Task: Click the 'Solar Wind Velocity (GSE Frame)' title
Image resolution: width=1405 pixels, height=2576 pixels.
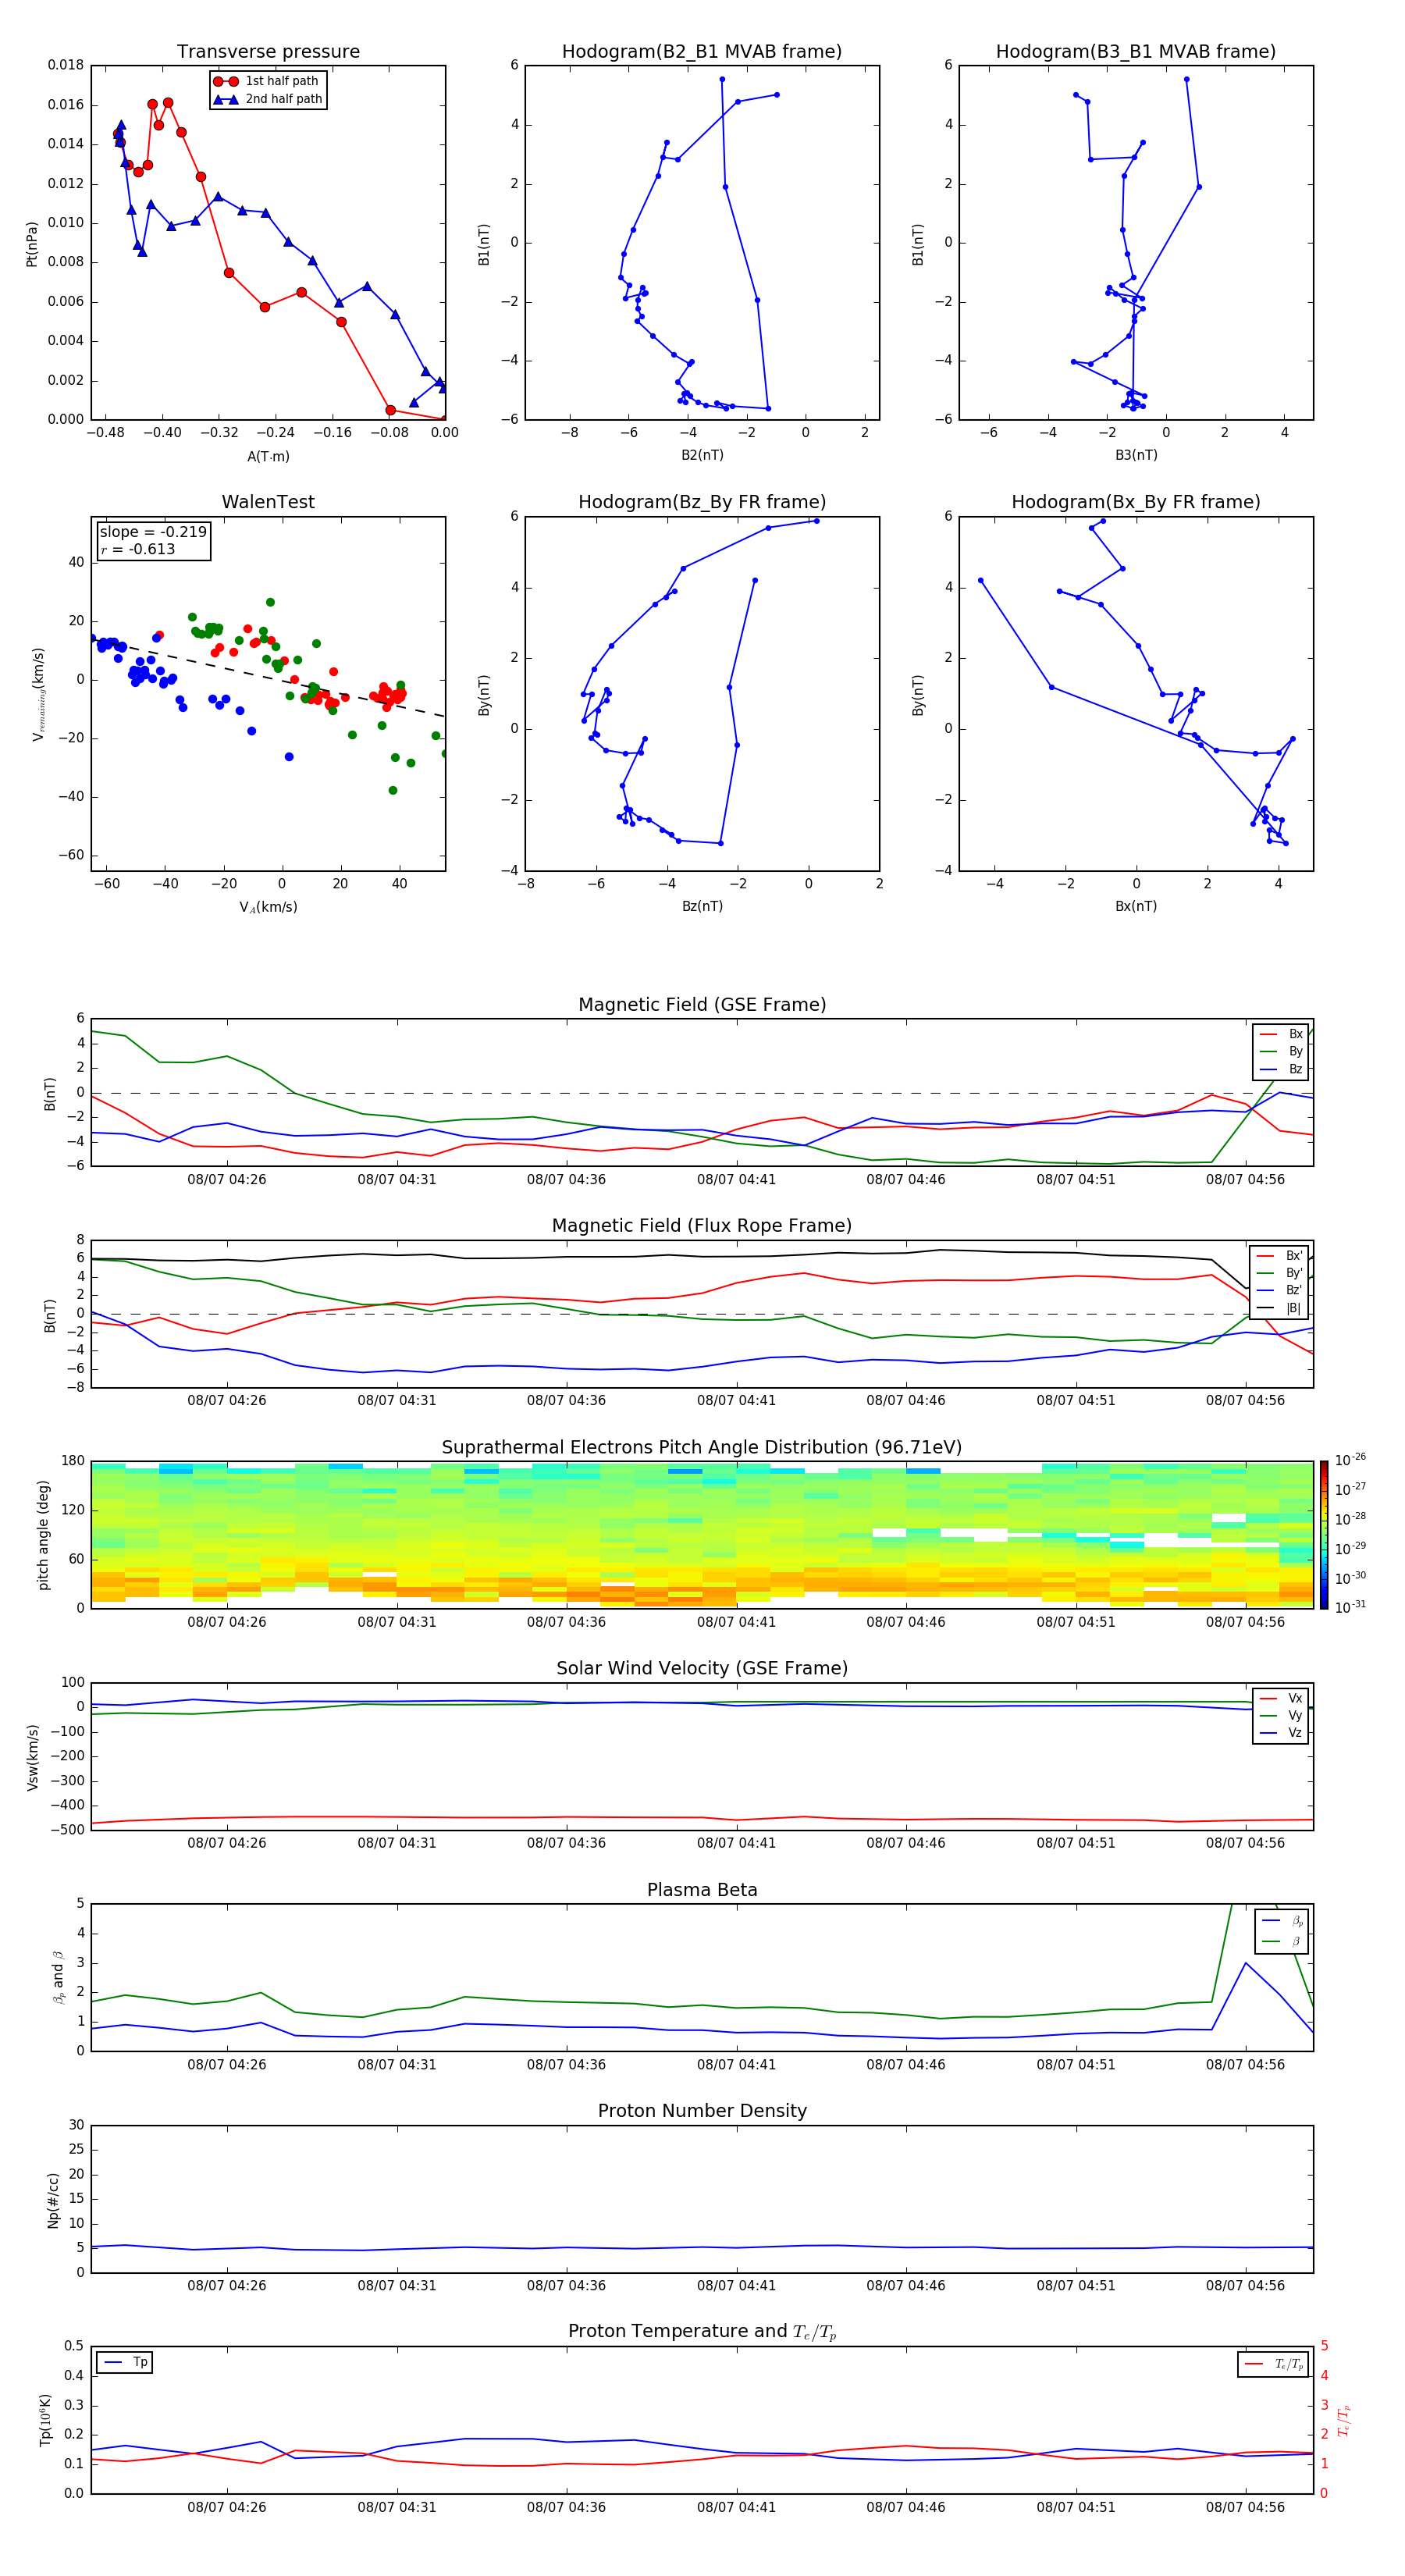Action: click(x=702, y=1668)
